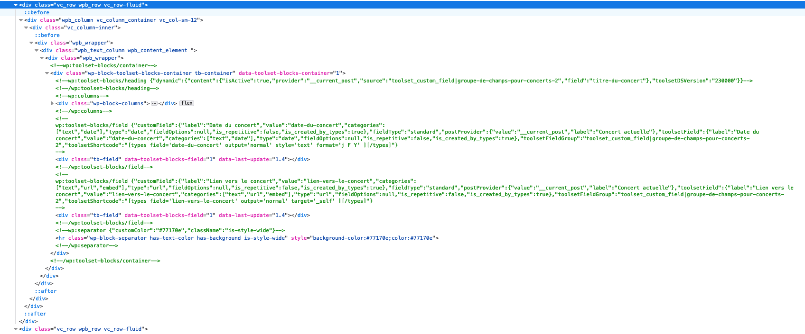Viewport: 805px width, 334px height.
Task: Collapse the wpb_column vc_column_container node
Action: pos(21,20)
